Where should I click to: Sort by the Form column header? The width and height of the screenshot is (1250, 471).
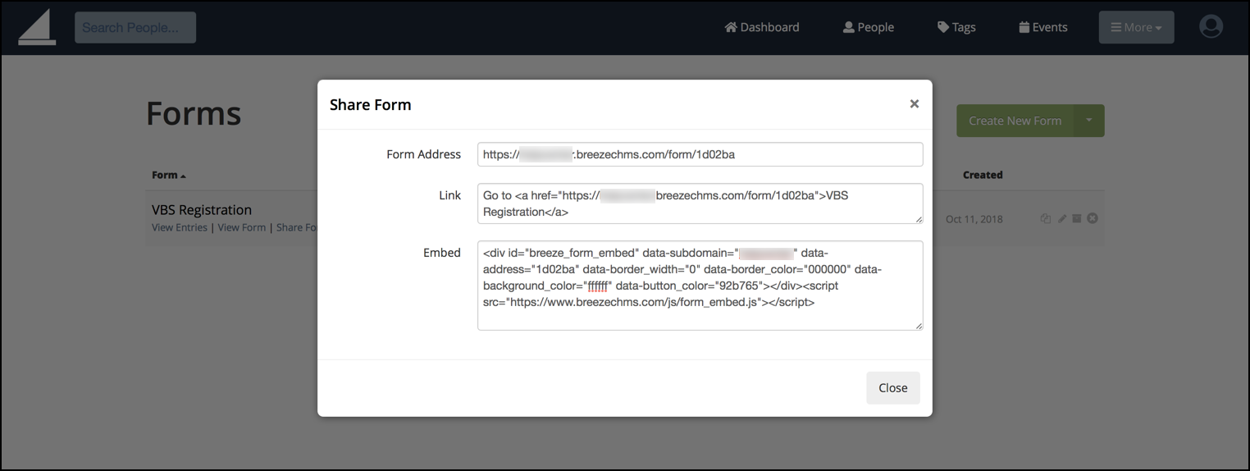[168, 175]
